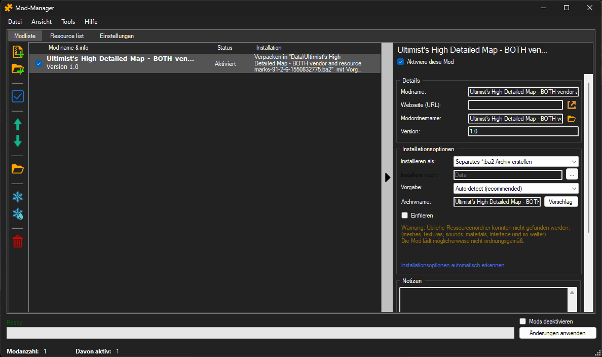Click the Modordnername input field
The height and width of the screenshot is (357, 602).
[516, 119]
